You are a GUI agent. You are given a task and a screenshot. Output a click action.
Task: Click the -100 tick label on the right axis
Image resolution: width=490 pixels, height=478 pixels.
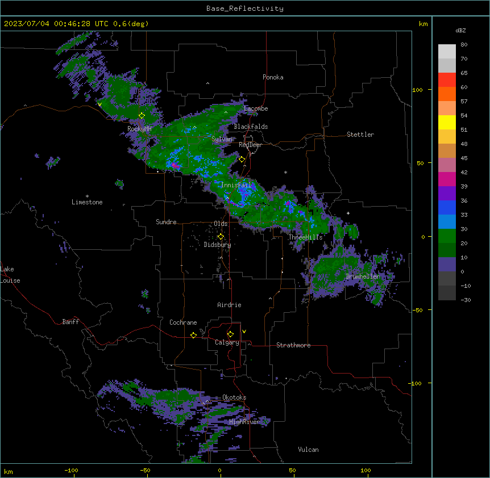[416, 383]
